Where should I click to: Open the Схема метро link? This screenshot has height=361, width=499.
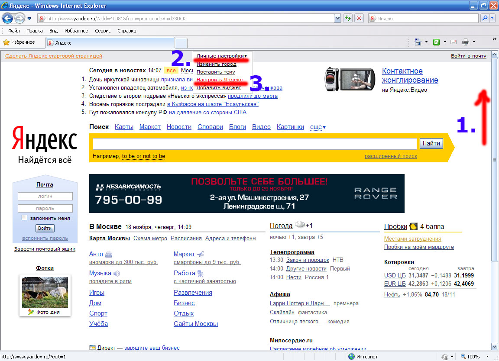(x=150, y=238)
